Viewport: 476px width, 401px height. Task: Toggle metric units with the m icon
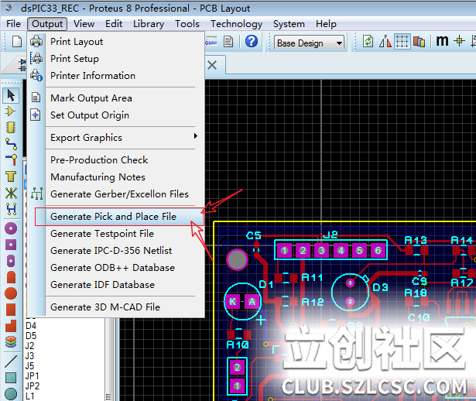coord(442,41)
